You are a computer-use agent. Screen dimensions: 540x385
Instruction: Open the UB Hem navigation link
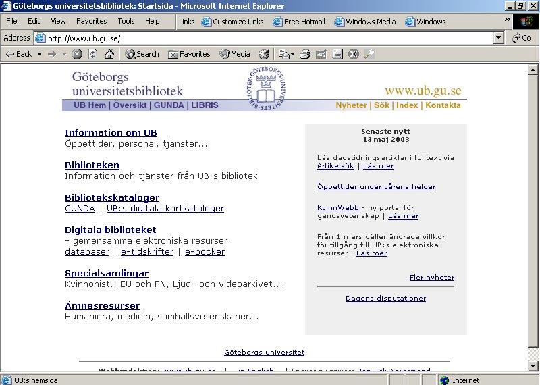[x=90, y=105]
